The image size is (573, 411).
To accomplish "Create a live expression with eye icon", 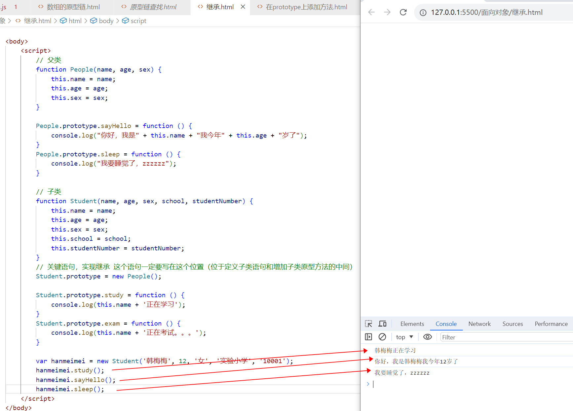I will click(x=428, y=337).
